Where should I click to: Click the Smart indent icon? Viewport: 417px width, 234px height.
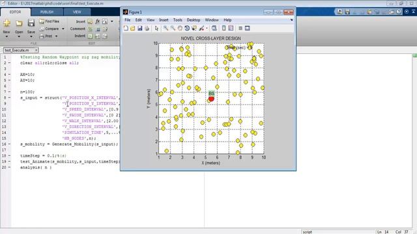coord(90,36)
